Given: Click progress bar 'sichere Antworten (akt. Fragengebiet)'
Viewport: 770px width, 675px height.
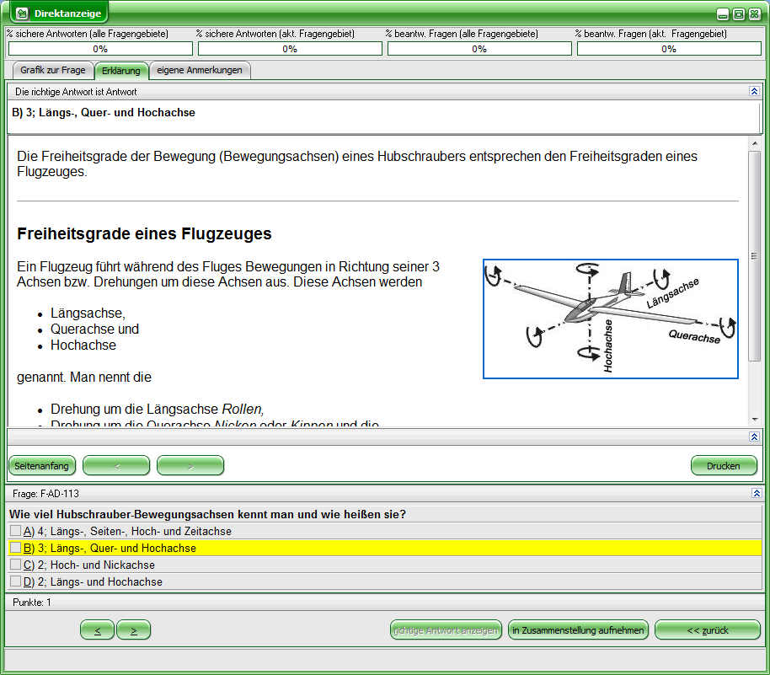Looking at the screenshot, I should (290, 49).
